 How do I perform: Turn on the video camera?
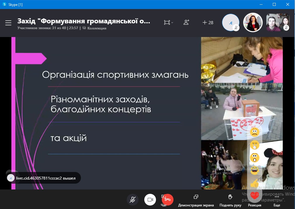(150, 200)
